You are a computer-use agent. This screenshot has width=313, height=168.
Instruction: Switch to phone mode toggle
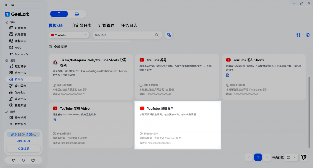59,14
